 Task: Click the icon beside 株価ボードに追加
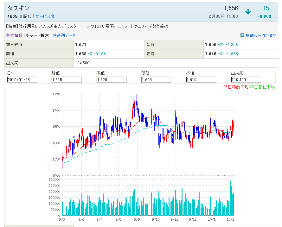tap(242, 35)
